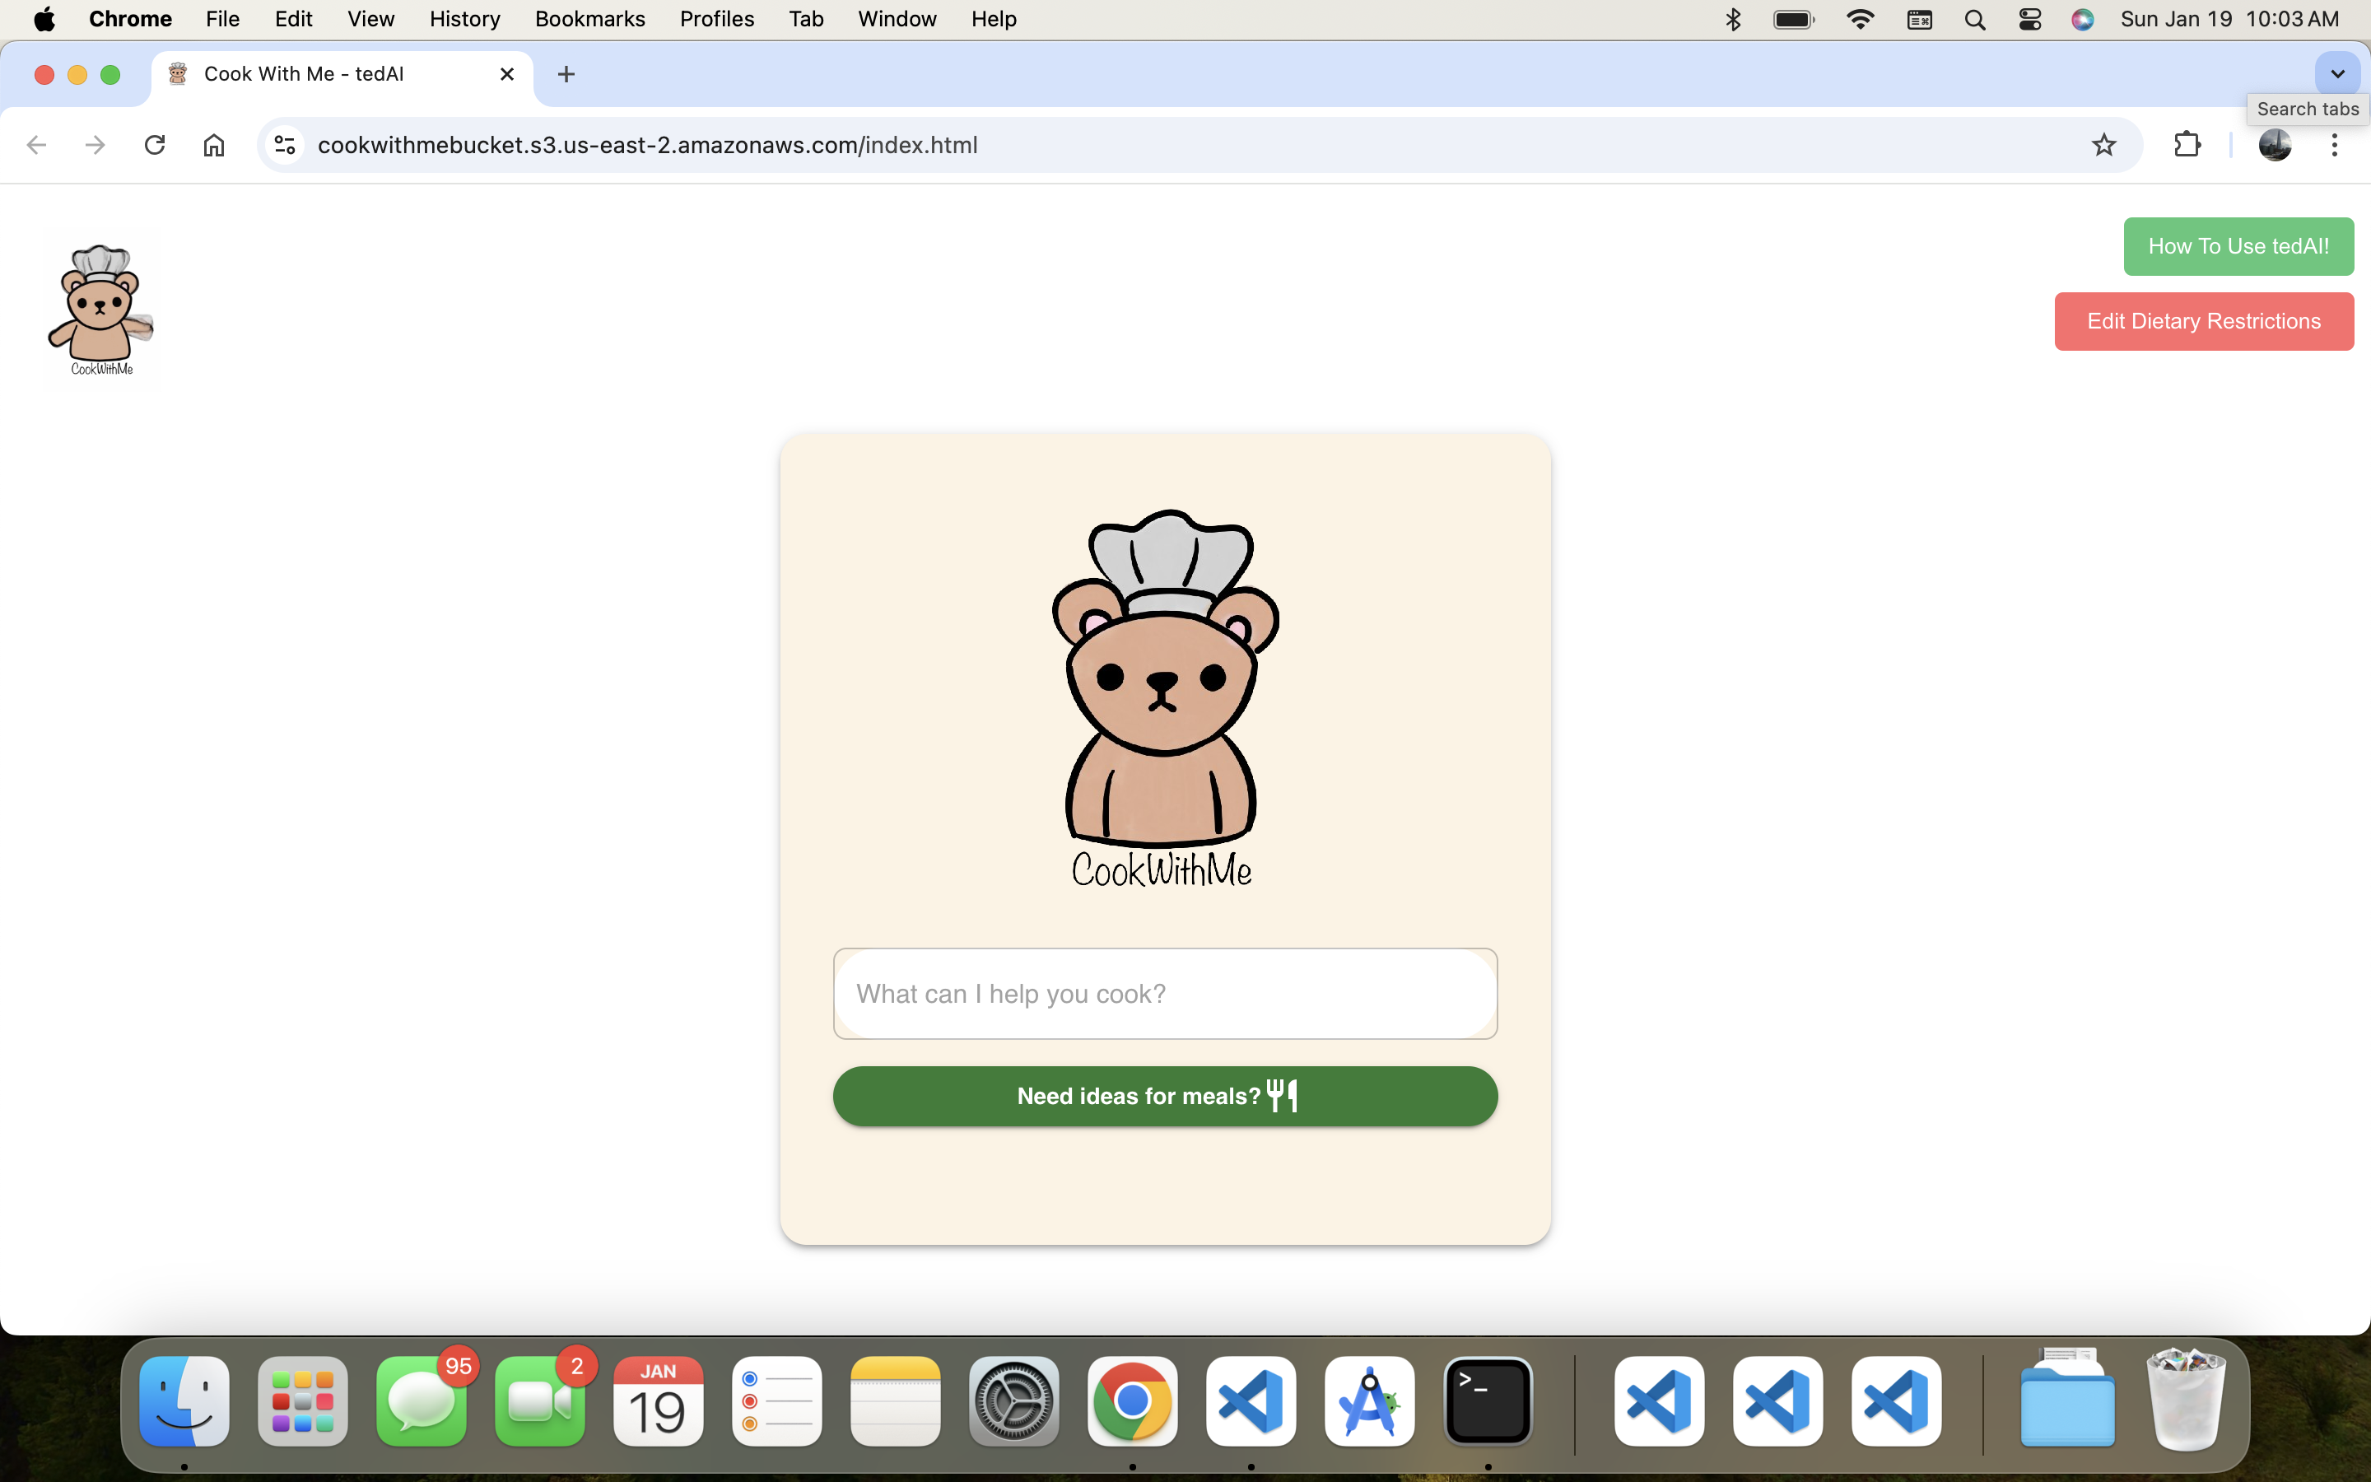This screenshot has height=1482, width=2371.
Task: Click the What can I help you cook field
Action: pos(1164,993)
